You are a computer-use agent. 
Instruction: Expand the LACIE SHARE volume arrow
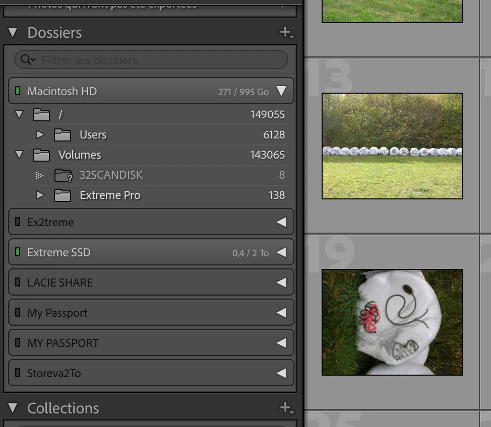[x=281, y=282]
